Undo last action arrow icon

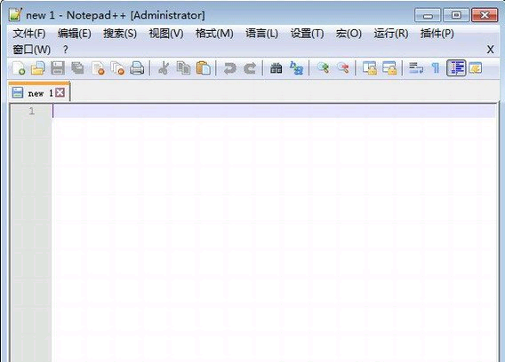[x=230, y=68]
